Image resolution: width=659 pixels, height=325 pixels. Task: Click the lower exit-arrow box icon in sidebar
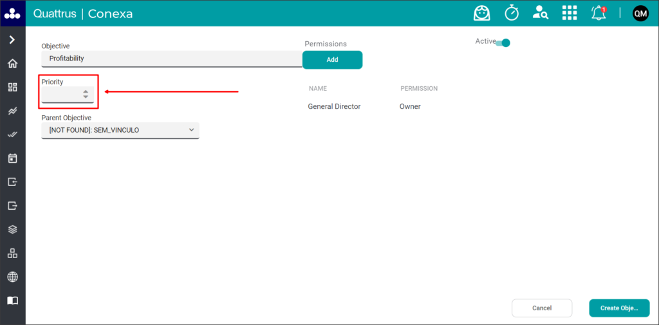13,205
